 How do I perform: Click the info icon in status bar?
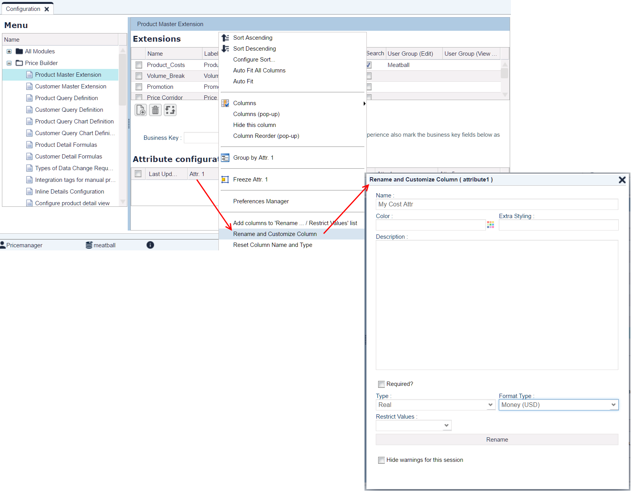pos(150,245)
